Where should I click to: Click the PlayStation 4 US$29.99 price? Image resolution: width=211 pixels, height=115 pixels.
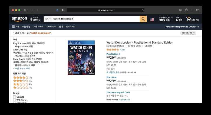[x=111, y=58]
